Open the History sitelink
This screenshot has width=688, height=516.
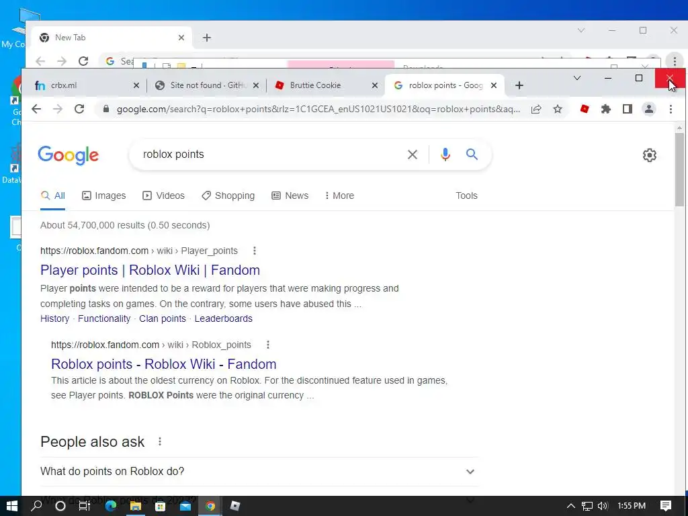[55, 318]
